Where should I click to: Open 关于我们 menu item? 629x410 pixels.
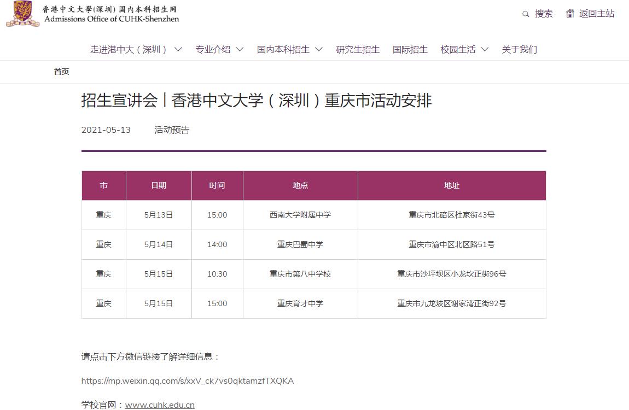pyautogui.click(x=519, y=49)
